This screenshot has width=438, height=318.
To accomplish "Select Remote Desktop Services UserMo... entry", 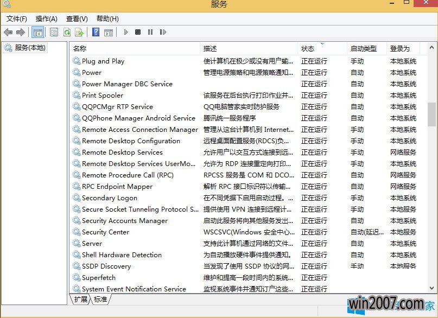I will pyautogui.click(x=139, y=164).
